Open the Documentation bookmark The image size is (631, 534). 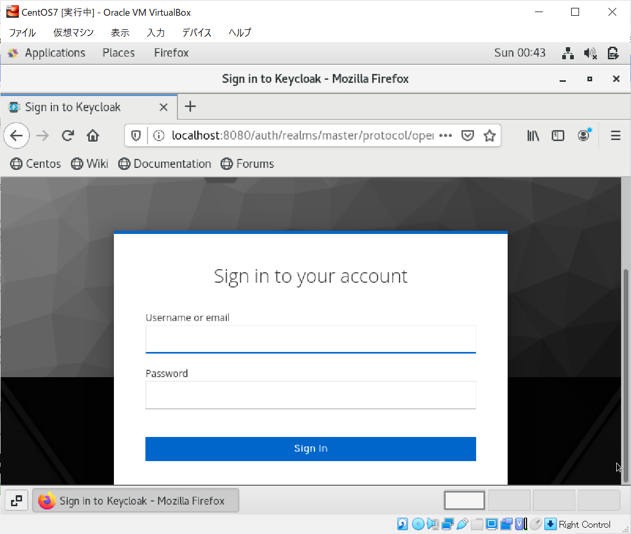[x=165, y=164]
